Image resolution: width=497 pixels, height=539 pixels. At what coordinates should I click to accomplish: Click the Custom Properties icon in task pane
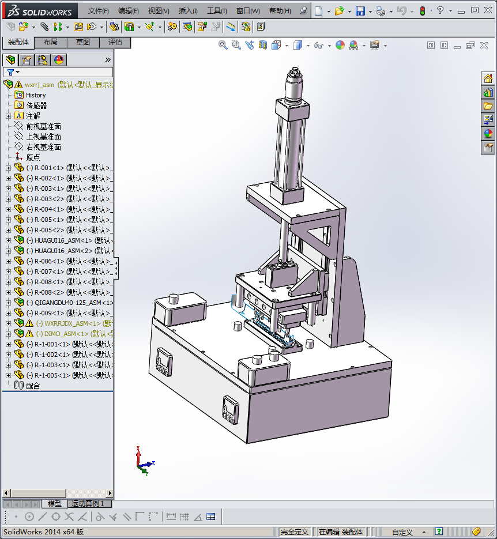[x=488, y=148]
